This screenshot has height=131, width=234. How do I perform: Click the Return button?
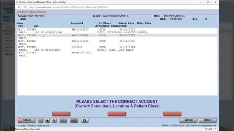pos(26,120)
